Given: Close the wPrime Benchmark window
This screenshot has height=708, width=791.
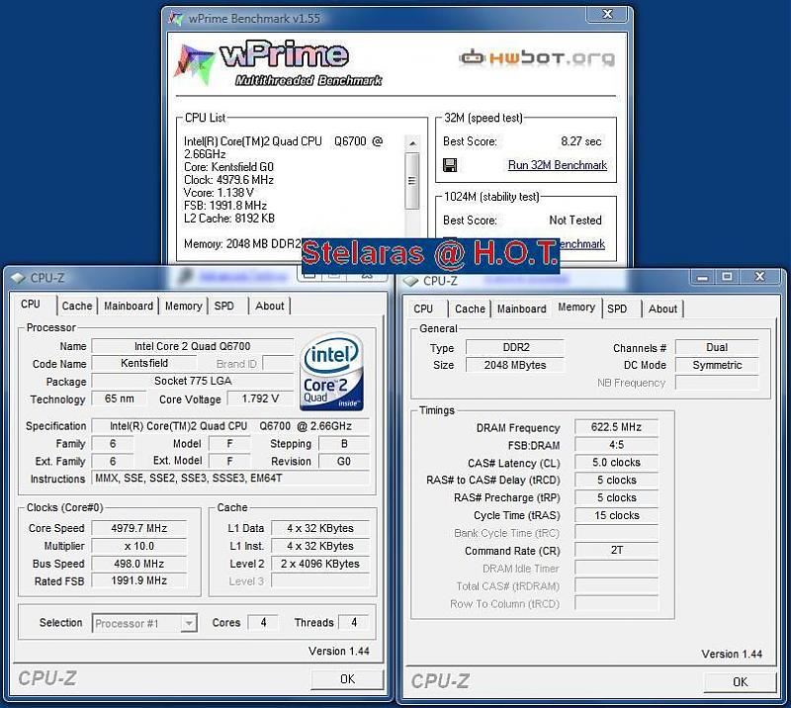Looking at the screenshot, I should coord(607,15).
